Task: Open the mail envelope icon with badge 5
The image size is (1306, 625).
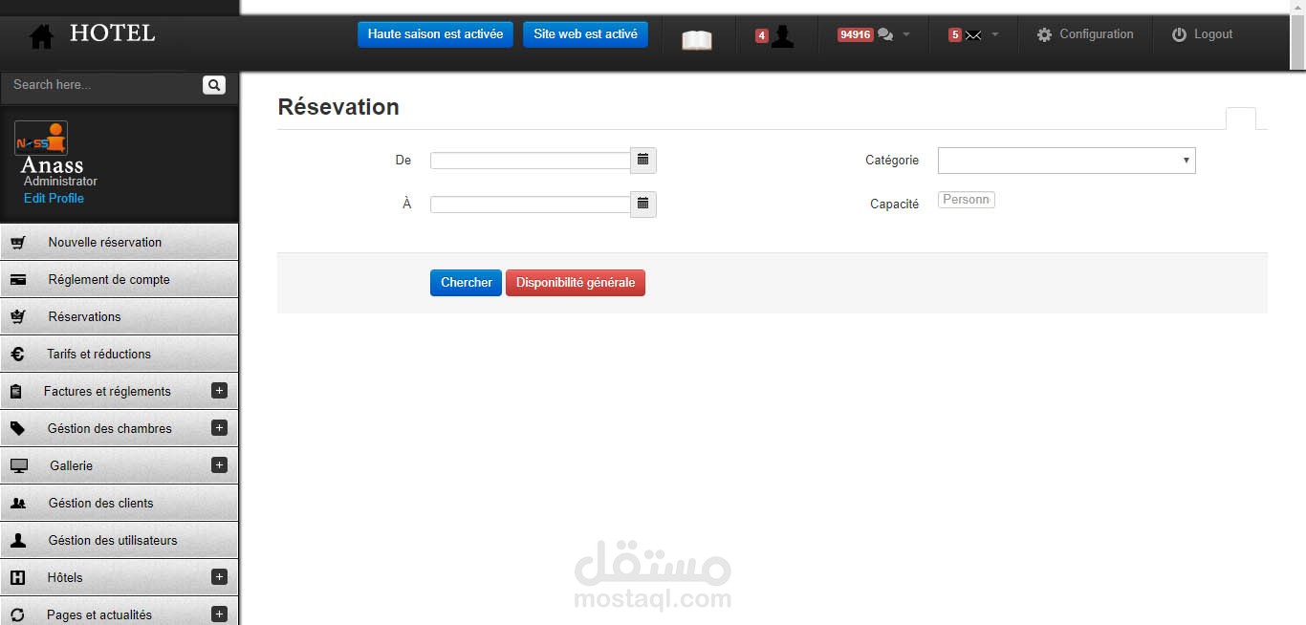Action: click(x=973, y=35)
